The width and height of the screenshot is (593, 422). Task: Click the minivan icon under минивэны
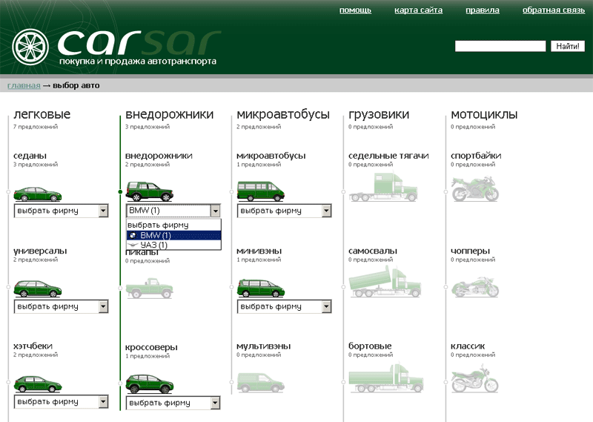(260, 288)
